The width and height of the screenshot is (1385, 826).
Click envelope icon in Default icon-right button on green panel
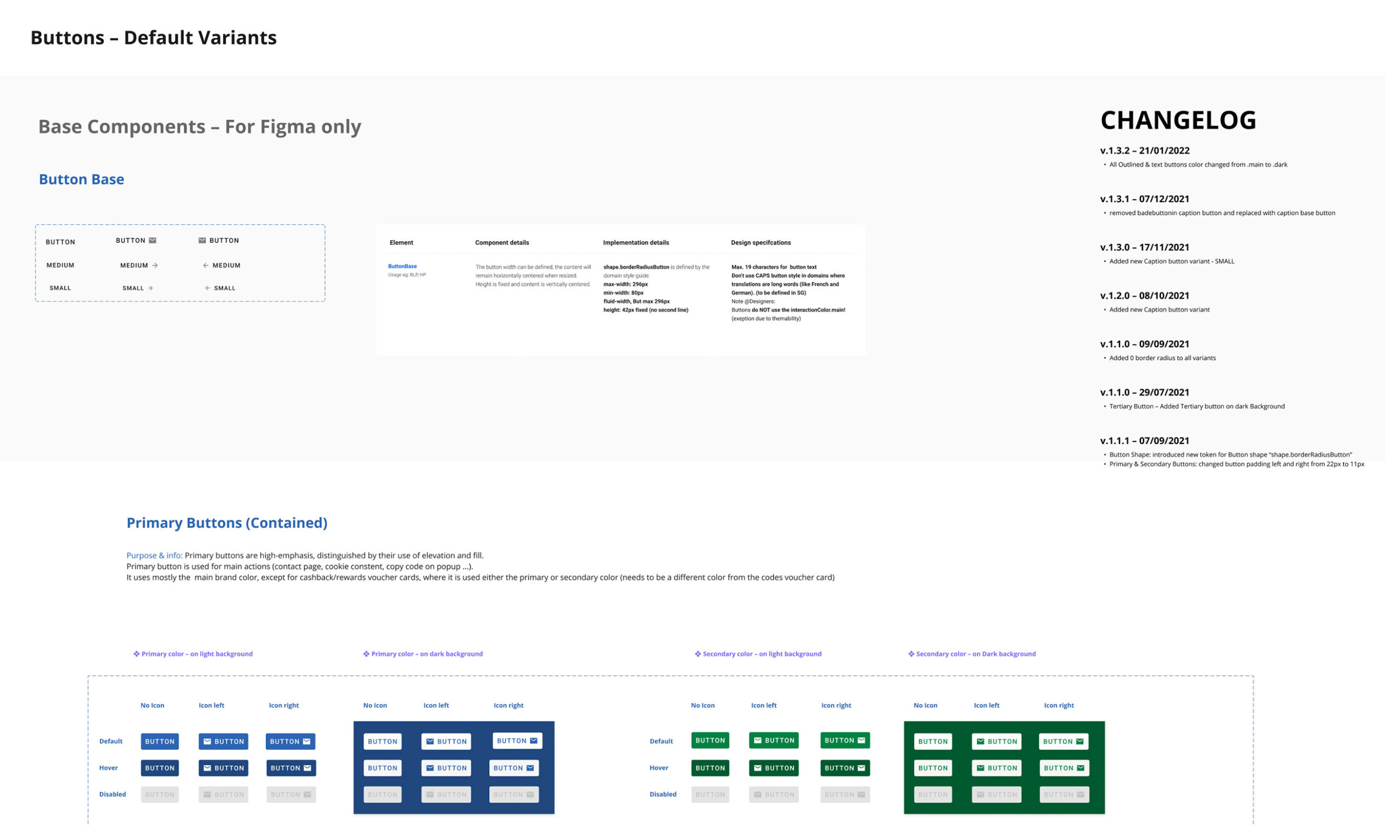tap(1079, 742)
